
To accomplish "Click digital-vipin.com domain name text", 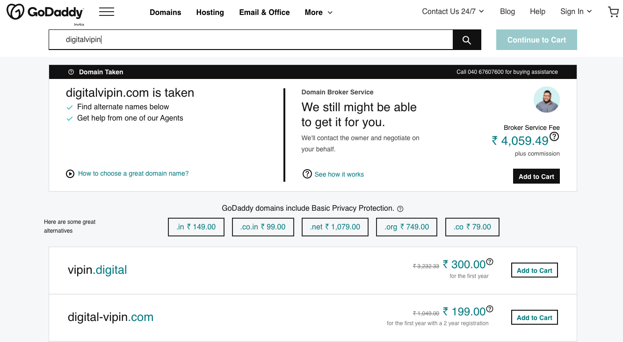I will tap(110, 317).
